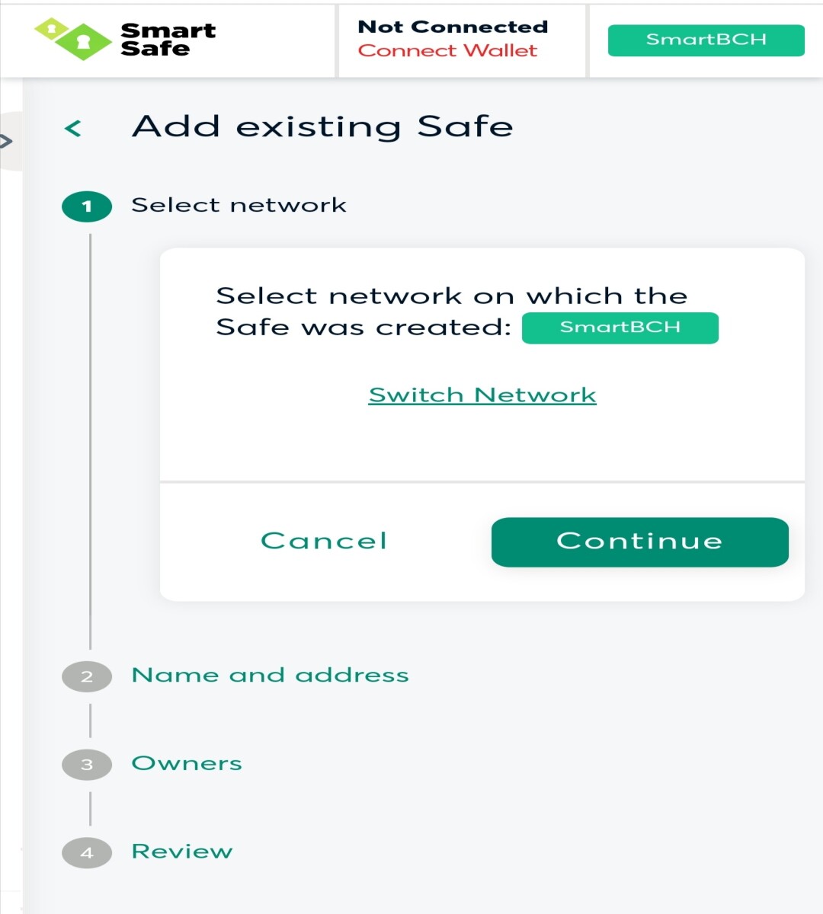Select the Select network step label
823x914 pixels.
click(x=239, y=206)
